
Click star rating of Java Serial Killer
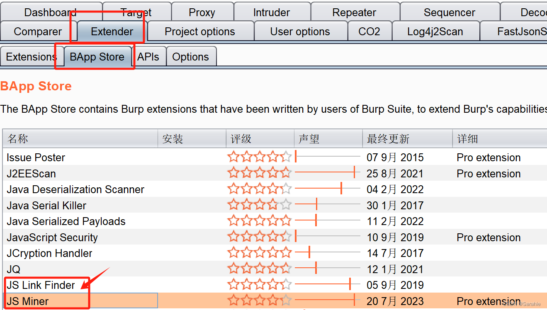tap(260, 205)
